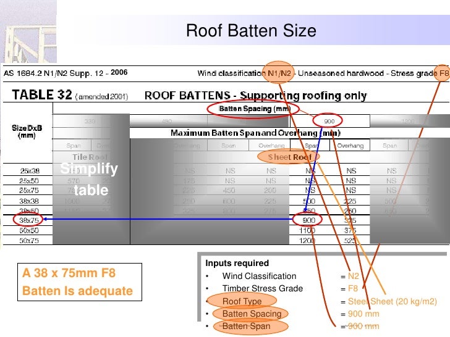The image size is (450, 337).
Task: Click the '500' span in the 38x38 row under 900 spacing
Action: (309, 201)
